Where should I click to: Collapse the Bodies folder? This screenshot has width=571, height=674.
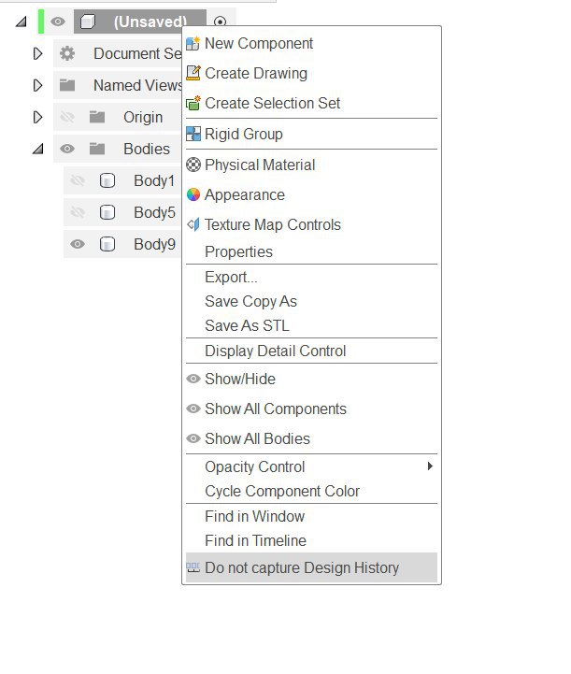coord(38,149)
